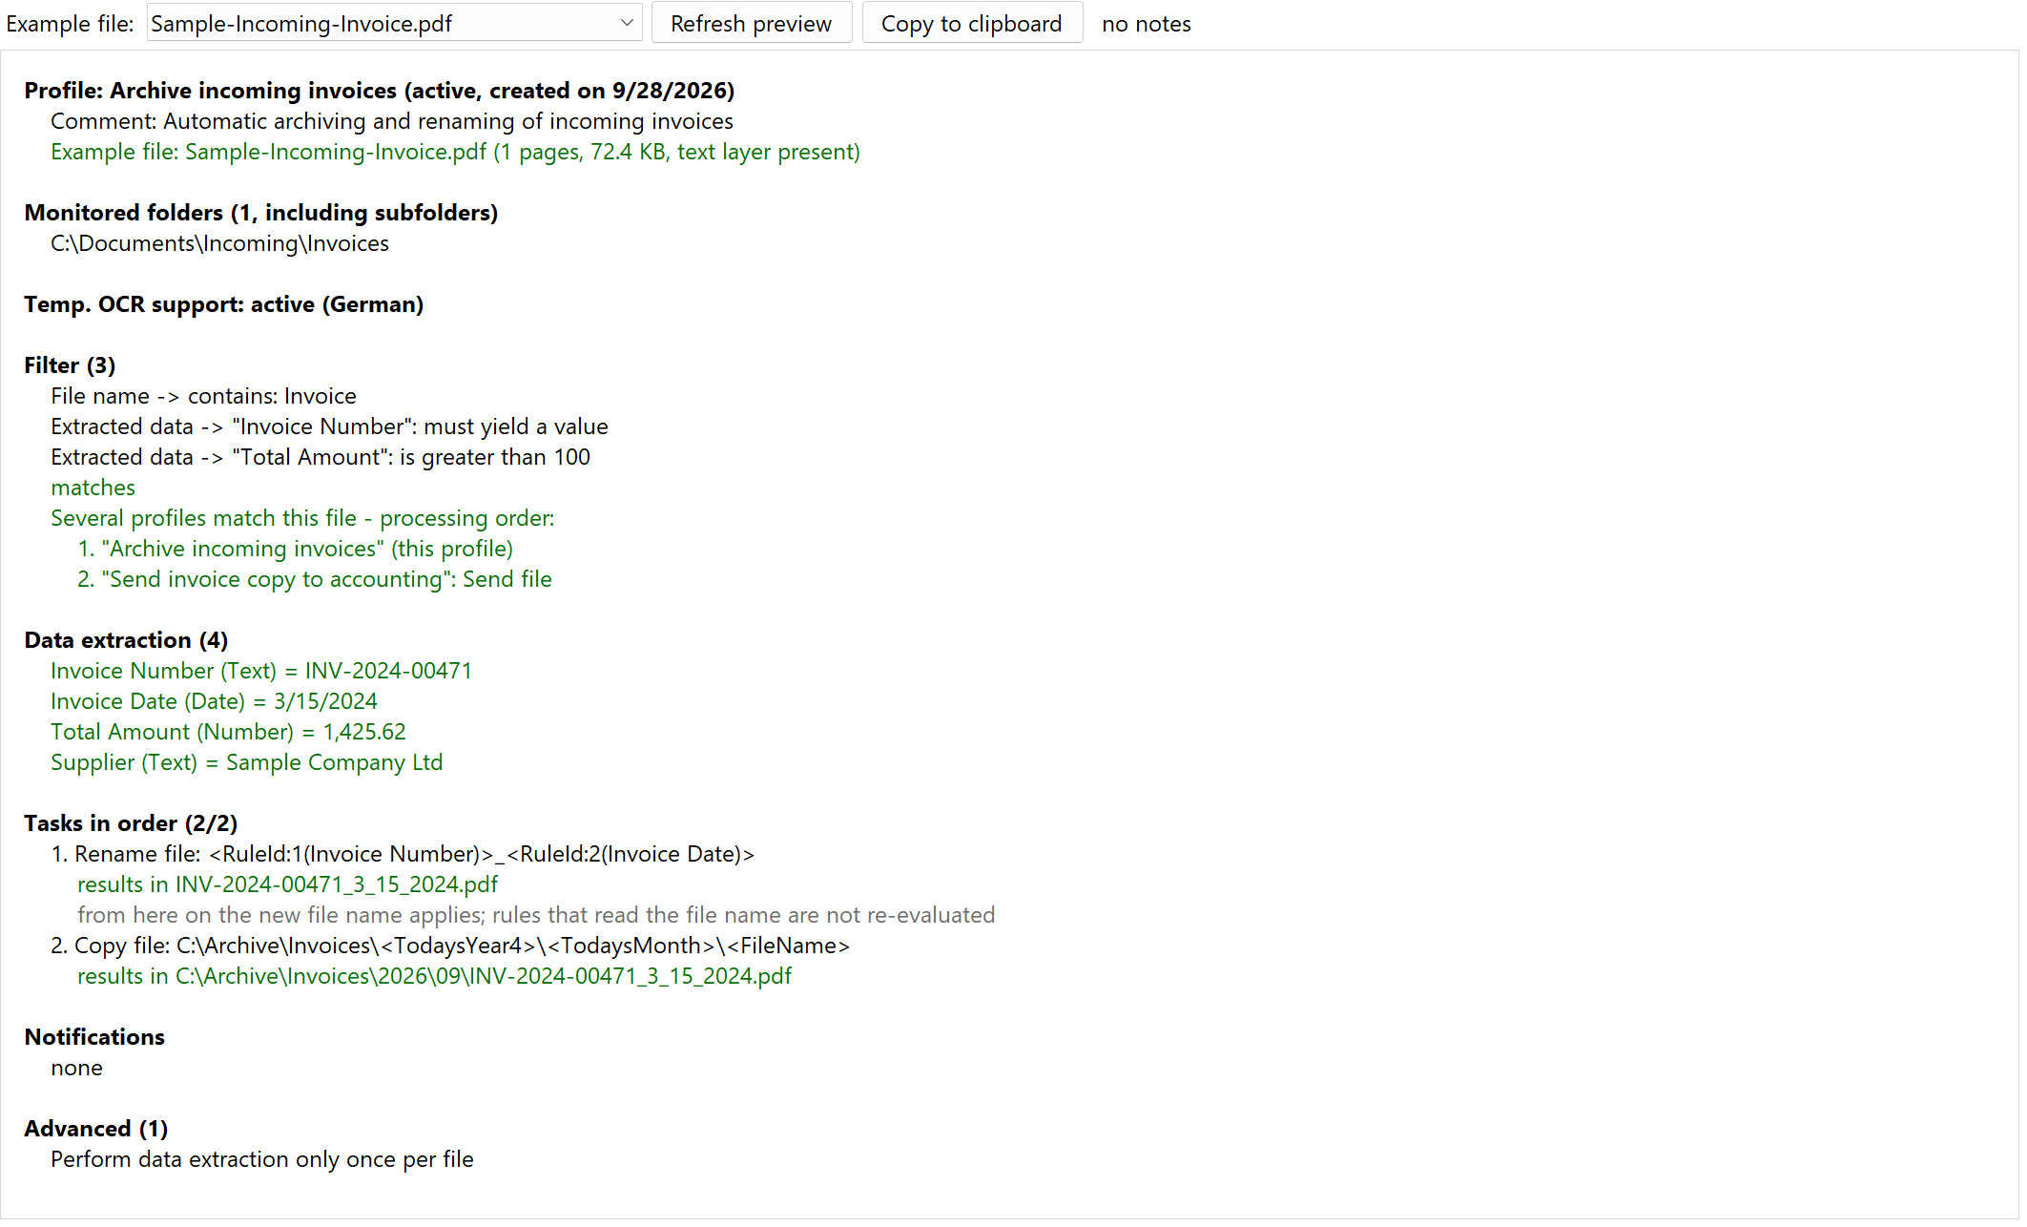The width and height of the screenshot is (2027, 1227).
Task: Click the Temp. OCR support heading
Action: [224, 304]
